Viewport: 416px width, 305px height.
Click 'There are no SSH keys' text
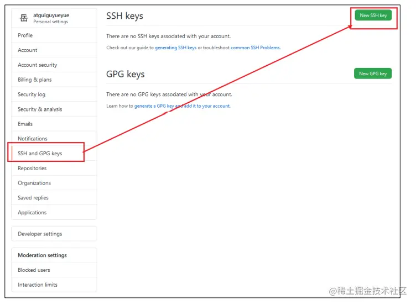tap(169, 36)
